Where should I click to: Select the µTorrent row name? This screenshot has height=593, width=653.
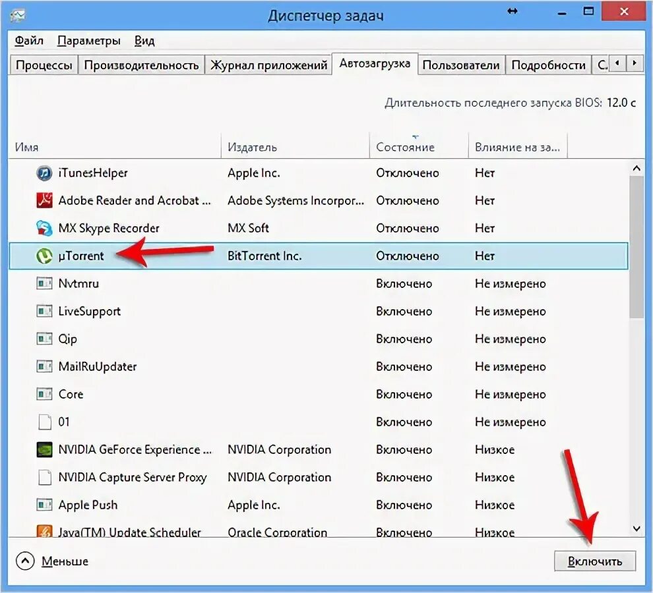(80, 256)
